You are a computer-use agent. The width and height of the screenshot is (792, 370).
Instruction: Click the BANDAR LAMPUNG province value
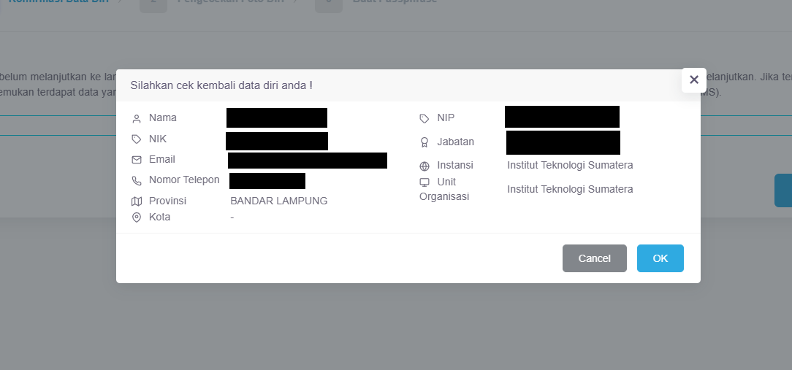click(279, 201)
